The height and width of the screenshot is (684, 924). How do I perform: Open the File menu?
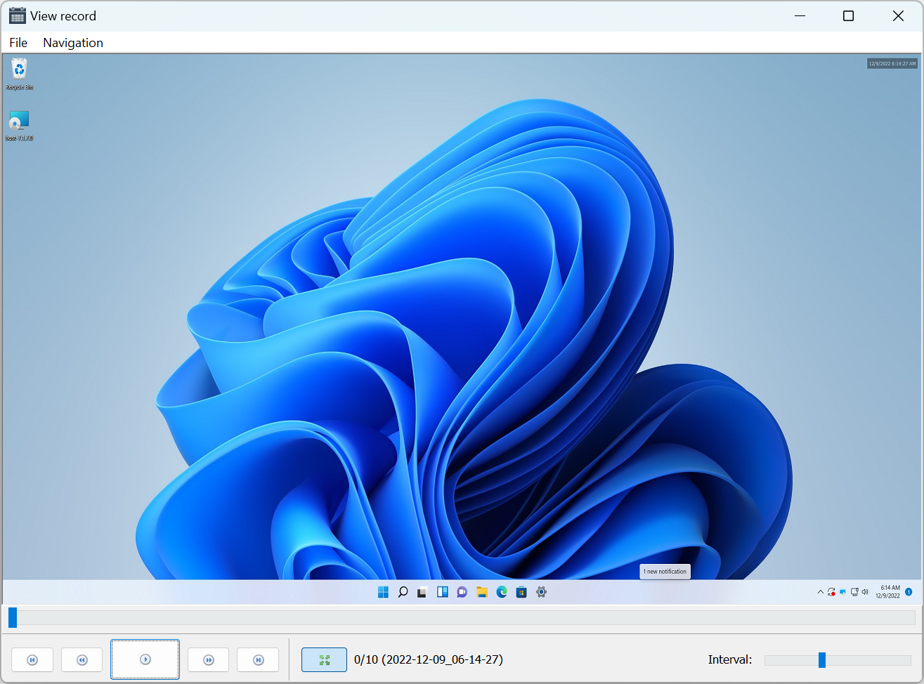pyautogui.click(x=18, y=43)
